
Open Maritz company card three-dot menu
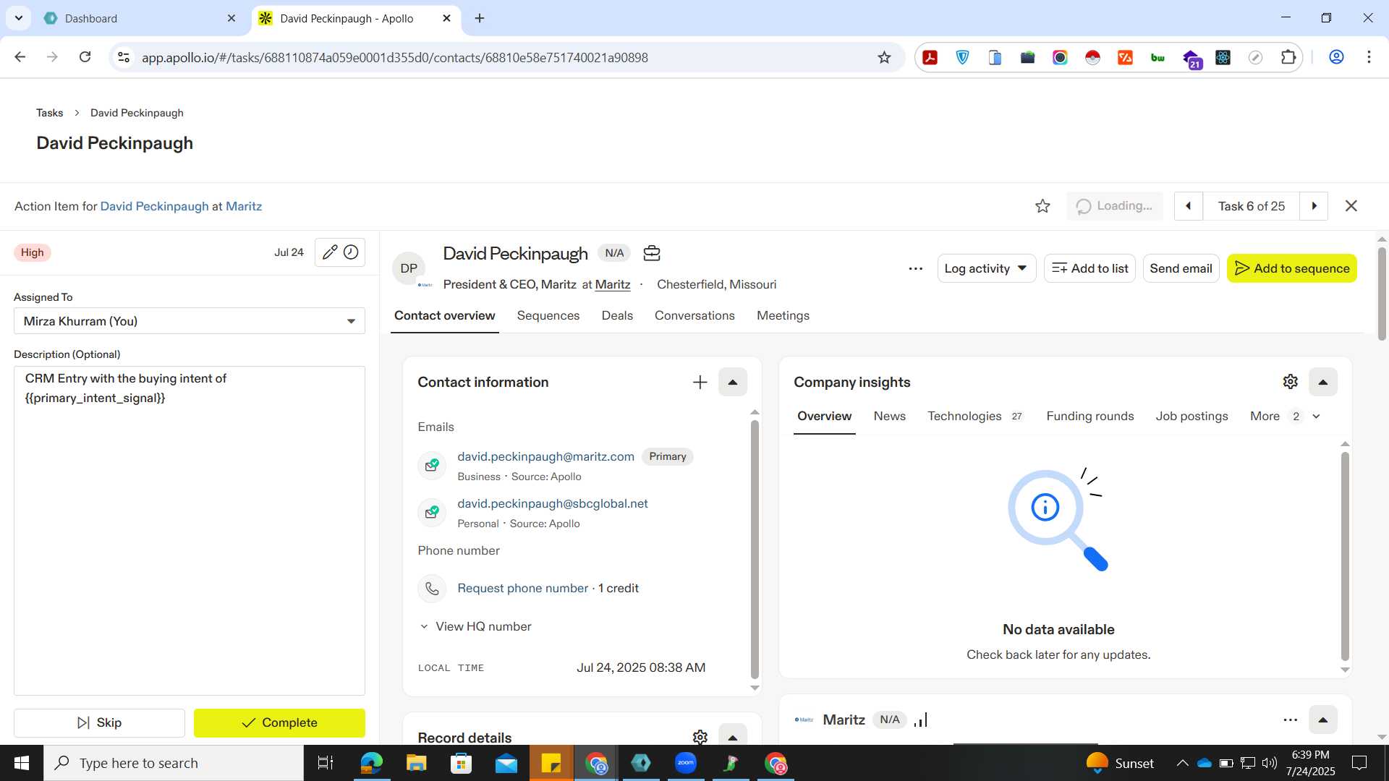coord(1291,720)
